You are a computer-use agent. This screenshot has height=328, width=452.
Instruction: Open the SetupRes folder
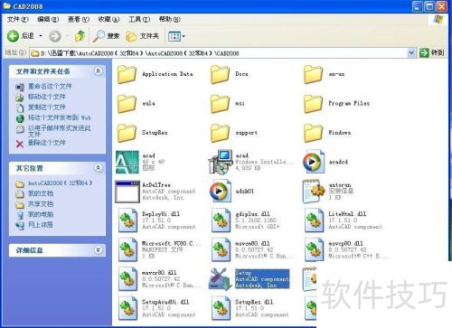pyautogui.click(x=143, y=133)
